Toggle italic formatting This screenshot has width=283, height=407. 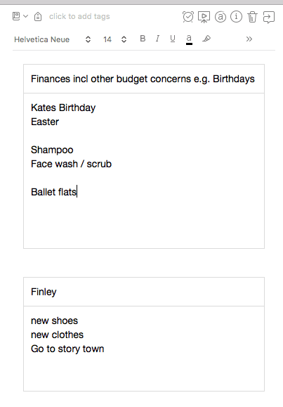(x=157, y=39)
